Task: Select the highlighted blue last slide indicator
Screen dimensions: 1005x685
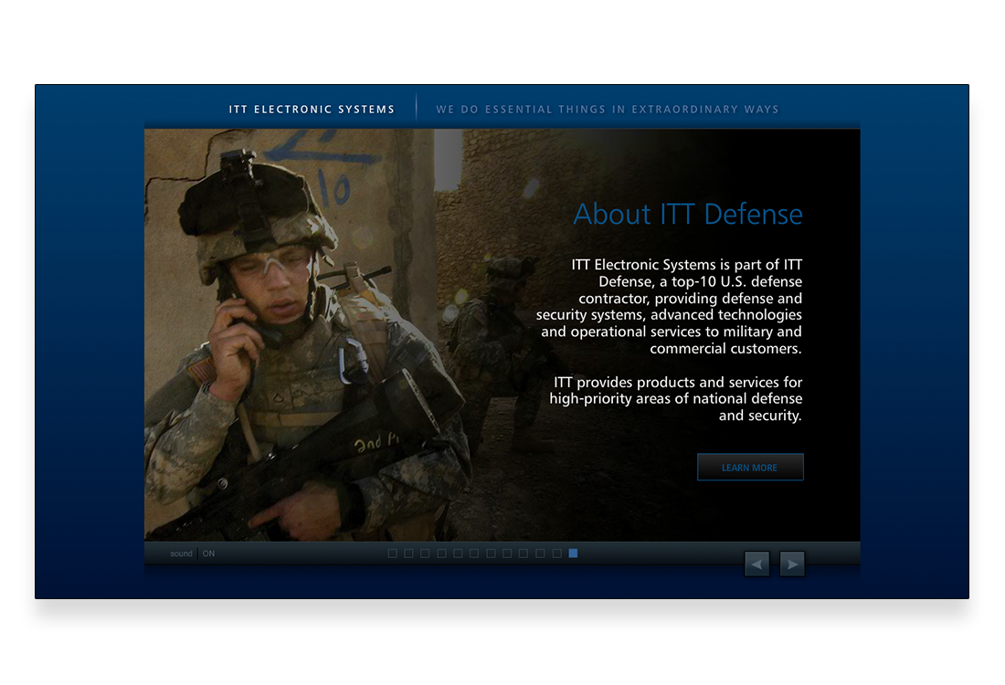Action: (573, 553)
